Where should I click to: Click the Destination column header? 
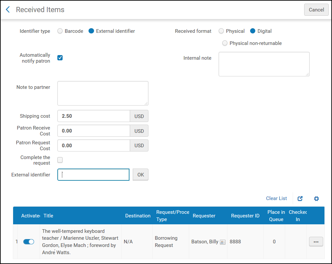pyautogui.click(x=138, y=216)
